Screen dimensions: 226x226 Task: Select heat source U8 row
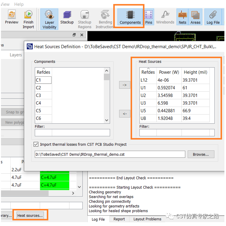coord(174,118)
